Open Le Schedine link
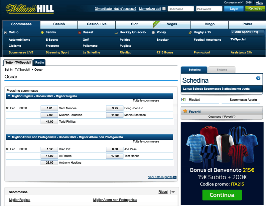 91,52
